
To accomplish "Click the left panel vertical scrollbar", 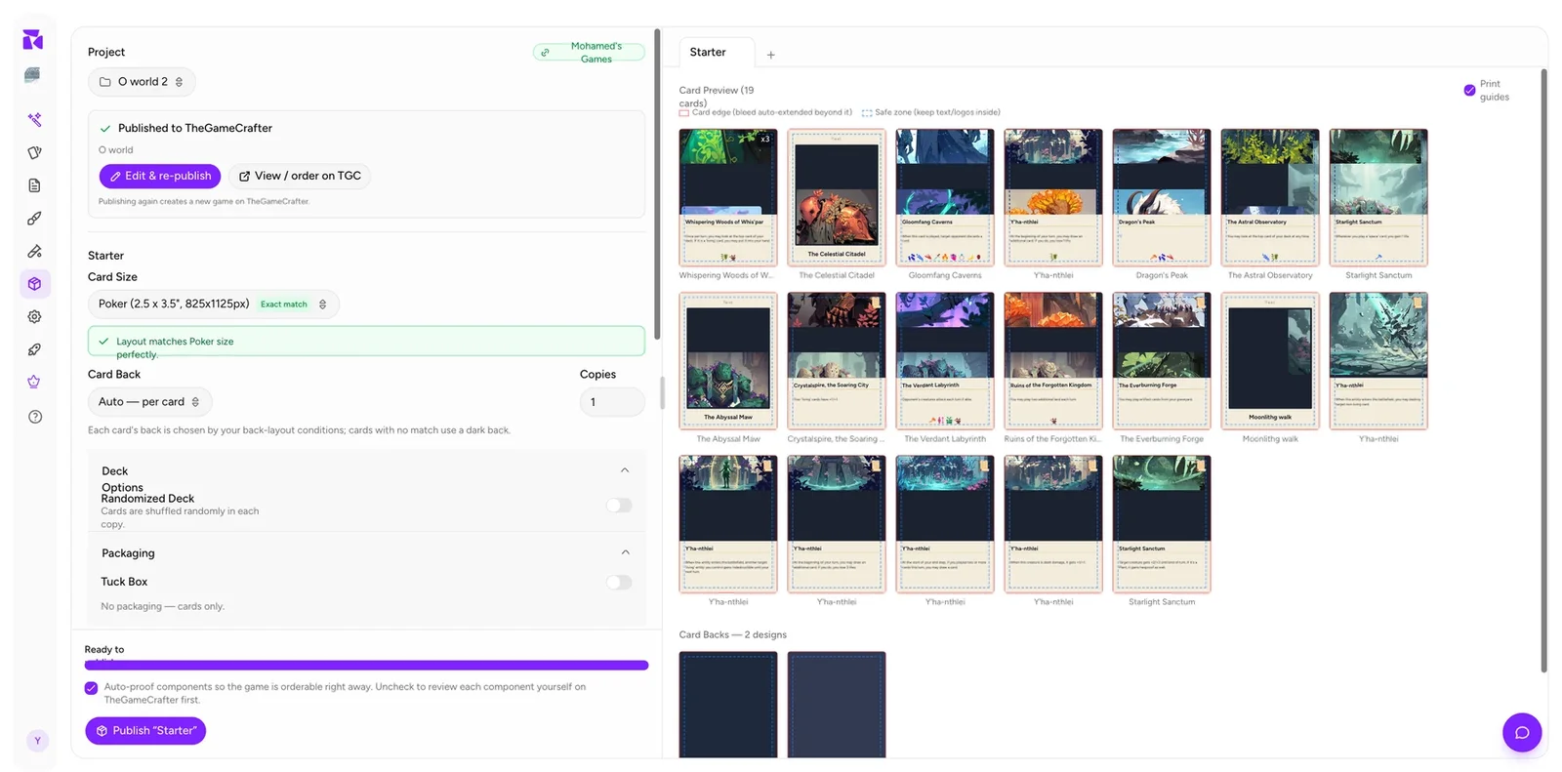I will point(657,185).
